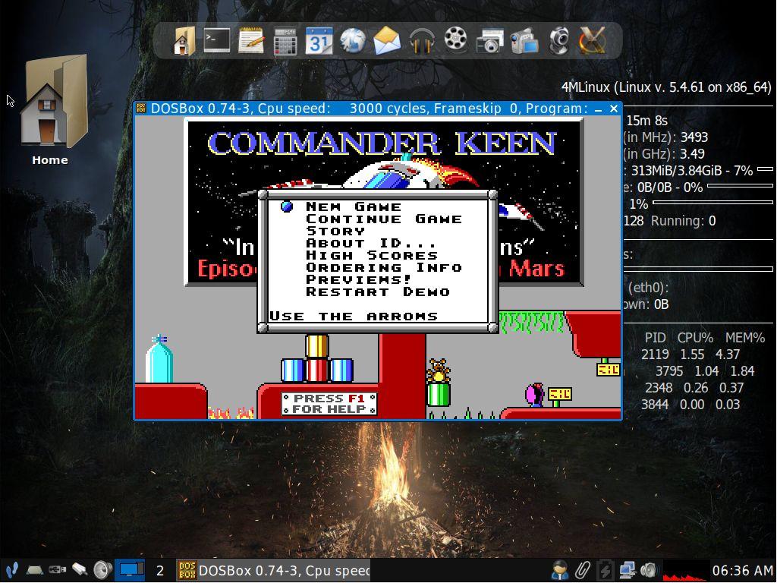Click the DOSBox taskbar button

pyautogui.click(x=274, y=570)
